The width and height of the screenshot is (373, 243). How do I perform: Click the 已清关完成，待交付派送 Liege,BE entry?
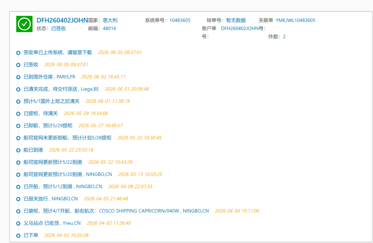click(x=61, y=89)
